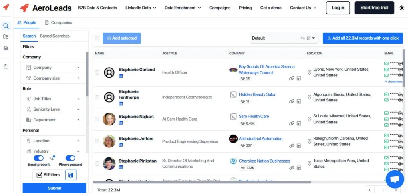Click the company LinkedIn icon for Ati Industrial Automation
The height and width of the screenshot is (193, 409).
pos(299,146)
